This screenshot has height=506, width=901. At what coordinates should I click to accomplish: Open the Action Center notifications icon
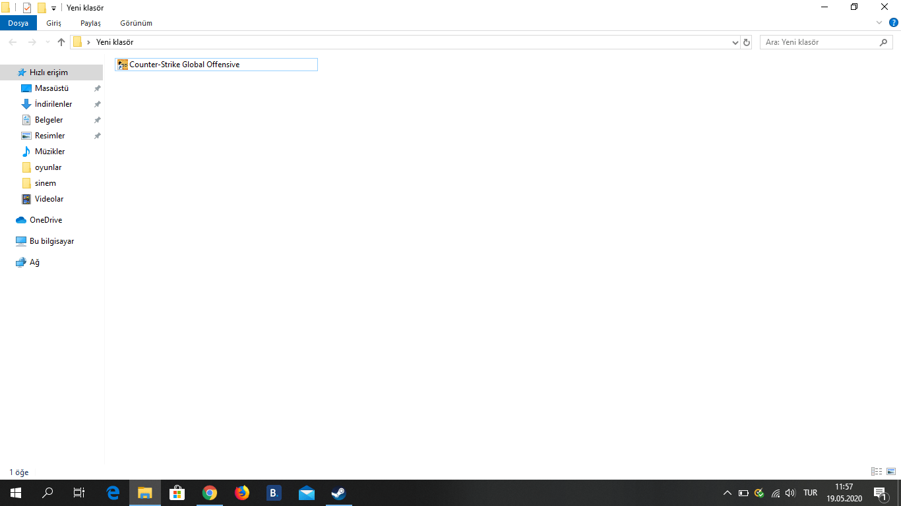pyautogui.click(x=880, y=493)
